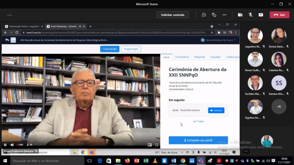
Task: Mute the Even3 Streaming tab speaker icon
Action: tap(80, 26)
